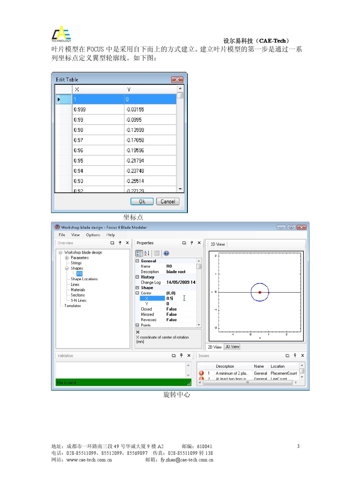The height and width of the screenshot is (478, 338).
Task: Pin the Properties panel with pushpin icon
Action: pyautogui.click(x=192, y=243)
